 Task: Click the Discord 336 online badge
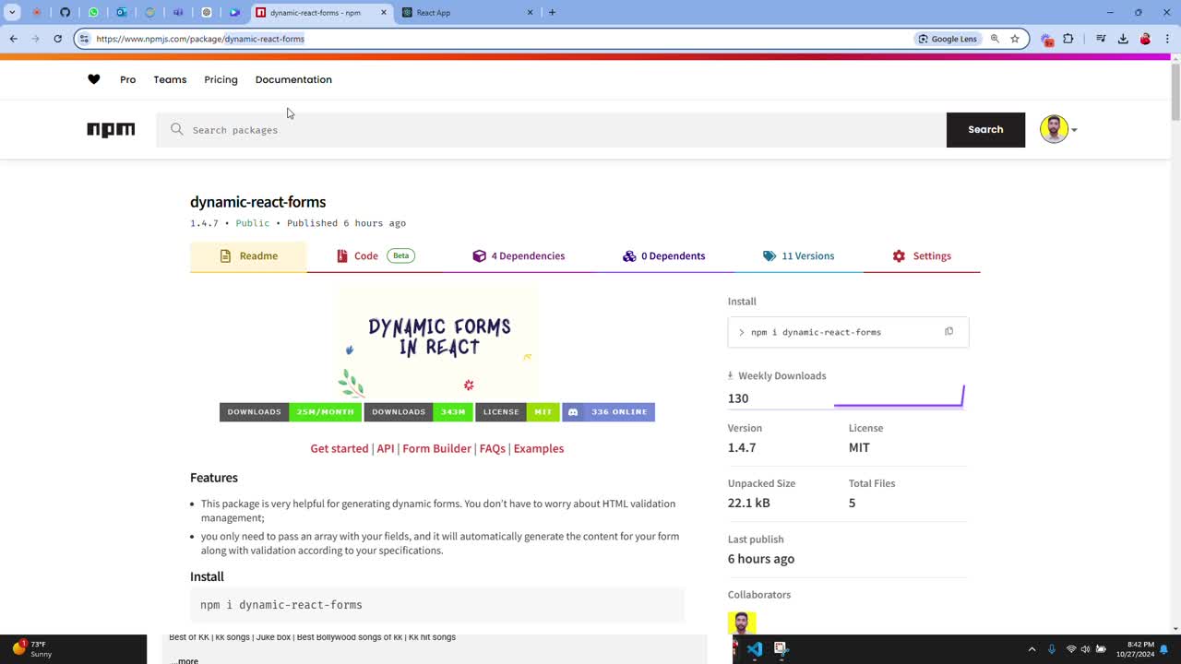[x=609, y=412]
